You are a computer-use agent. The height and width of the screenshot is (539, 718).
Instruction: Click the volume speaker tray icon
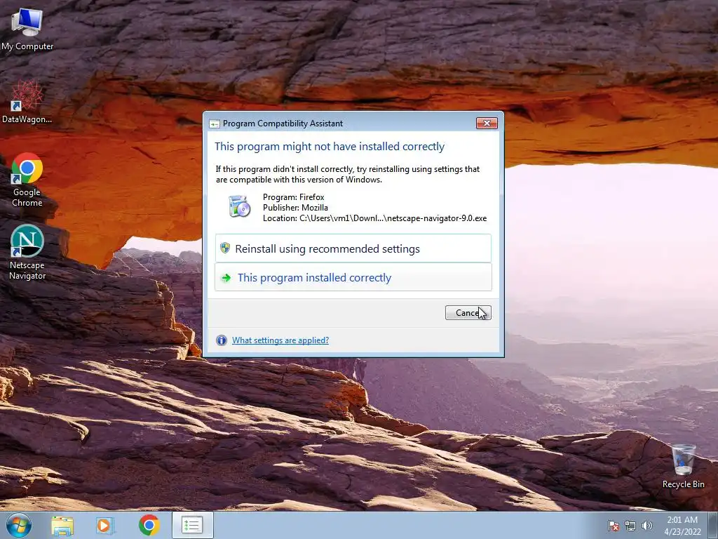(646, 526)
